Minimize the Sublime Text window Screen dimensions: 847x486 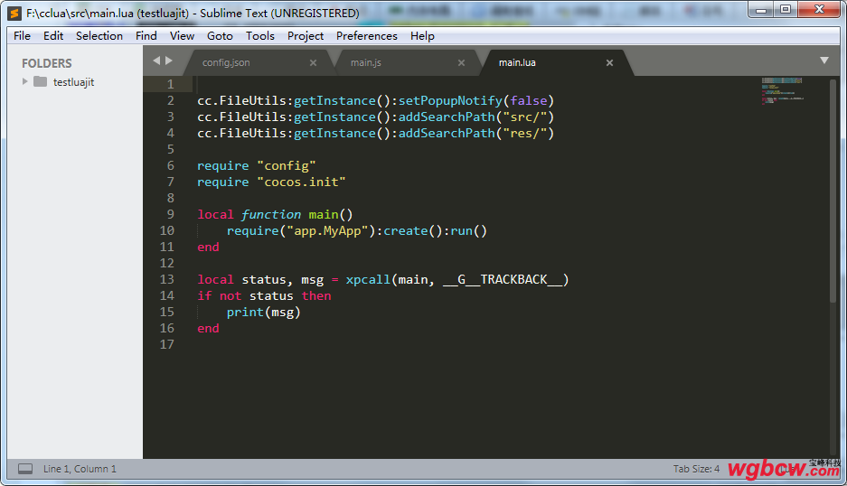click(x=761, y=10)
